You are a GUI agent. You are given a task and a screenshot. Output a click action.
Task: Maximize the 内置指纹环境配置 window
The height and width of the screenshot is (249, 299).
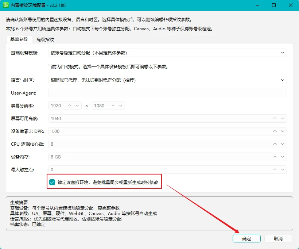click(x=274, y=5)
